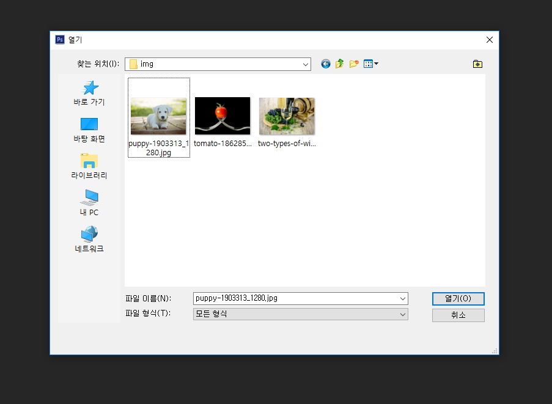
Task: Open the View menu icon dropdown
Action: pos(370,64)
